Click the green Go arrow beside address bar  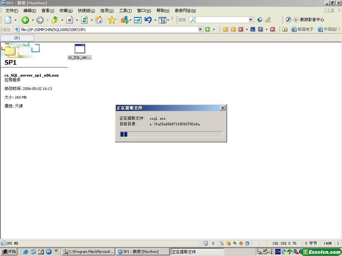(207, 29)
